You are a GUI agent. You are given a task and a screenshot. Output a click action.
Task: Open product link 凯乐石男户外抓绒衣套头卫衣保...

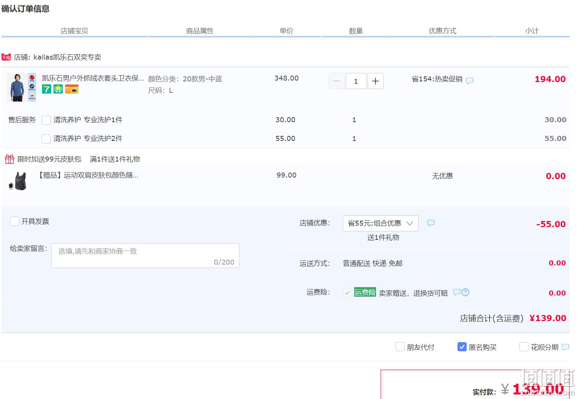(x=93, y=78)
